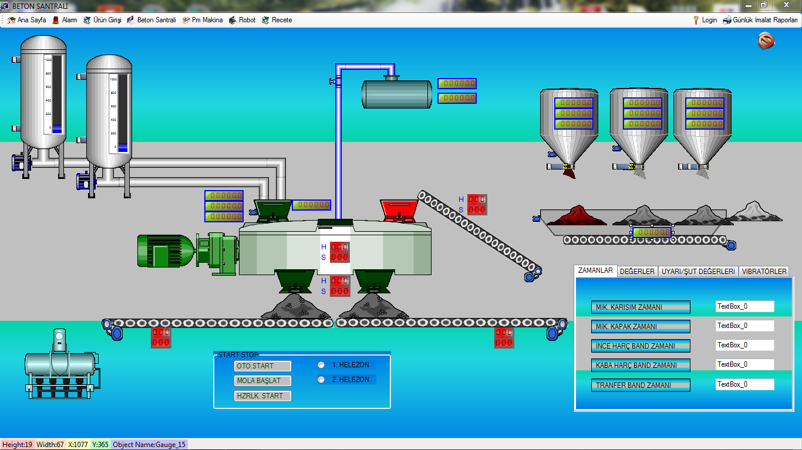The image size is (802, 450).
Task: Switch to the DEĞERLER tab
Action: click(637, 272)
